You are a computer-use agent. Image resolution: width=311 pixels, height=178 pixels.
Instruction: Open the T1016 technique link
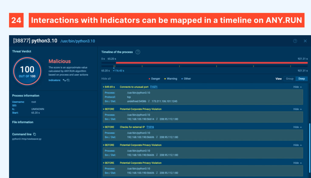(x=150, y=127)
